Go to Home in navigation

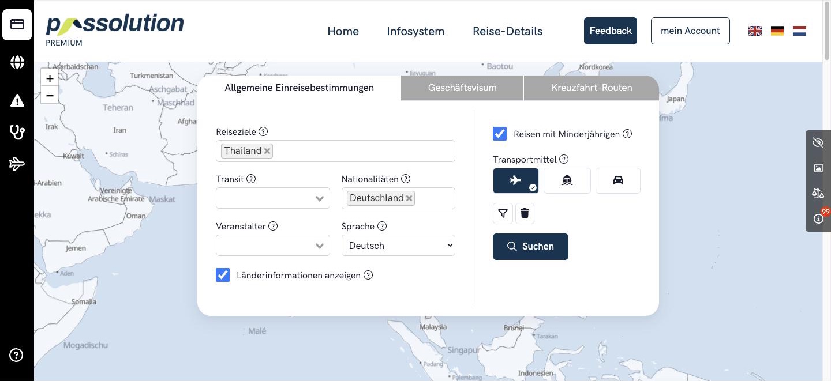pyautogui.click(x=343, y=31)
